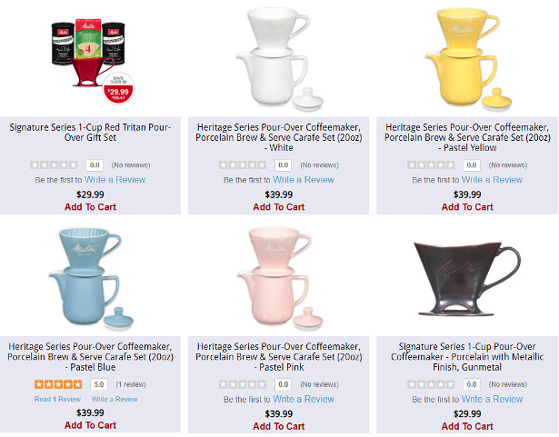Add the Pastel Yellow carafe set to cart
559x437 pixels.
pyautogui.click(x=467, y=207)
